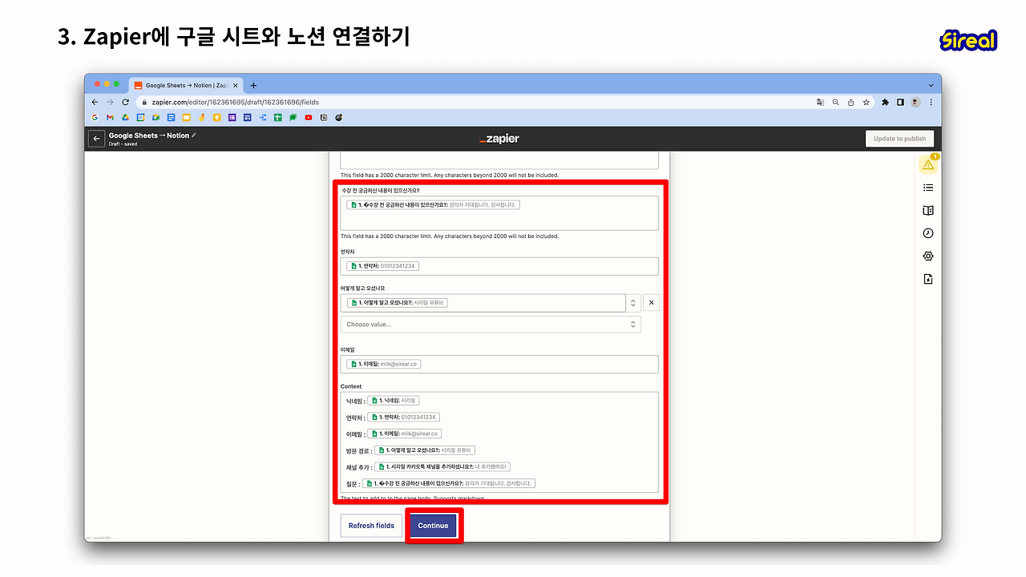
Task: Go forward with the browser forward arrow
Action: click(110, 102)
